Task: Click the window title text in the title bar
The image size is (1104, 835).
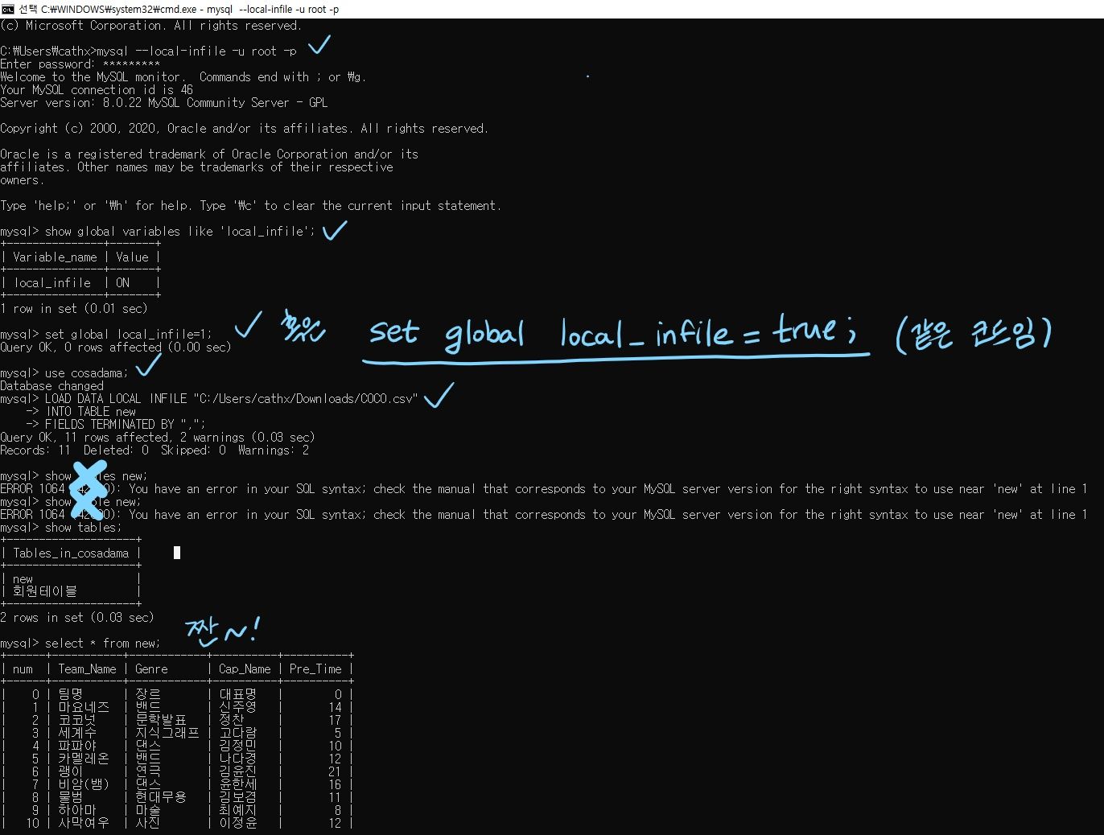Action: click(x=190, y=9)
